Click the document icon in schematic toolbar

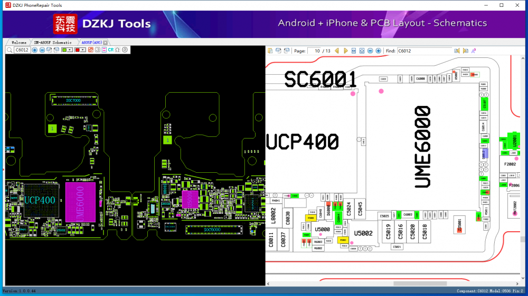pos(270,51)
